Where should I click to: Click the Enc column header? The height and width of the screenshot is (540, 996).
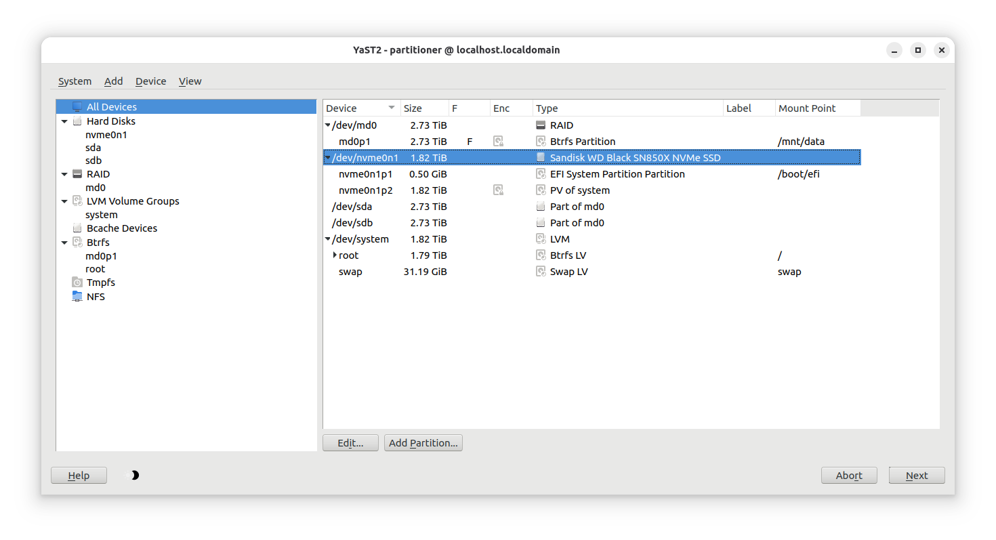point(512,108)
